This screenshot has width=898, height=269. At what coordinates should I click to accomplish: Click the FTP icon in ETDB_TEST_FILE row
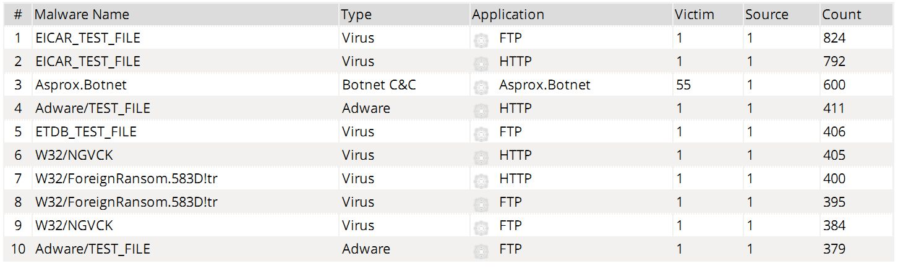tap(481, 133)
